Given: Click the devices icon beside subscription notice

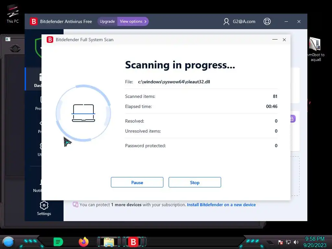Looking at the screenshot, I should click(x=75, y=205).
